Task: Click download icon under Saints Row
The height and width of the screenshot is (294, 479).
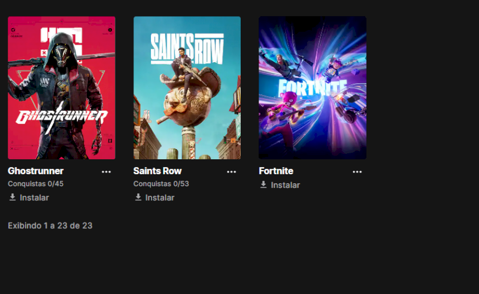Action: pos(138,197)
